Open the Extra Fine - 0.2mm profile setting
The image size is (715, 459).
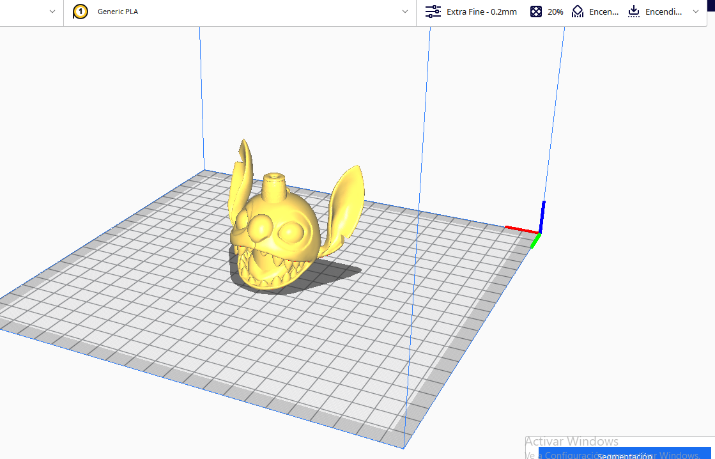point(481,12)
